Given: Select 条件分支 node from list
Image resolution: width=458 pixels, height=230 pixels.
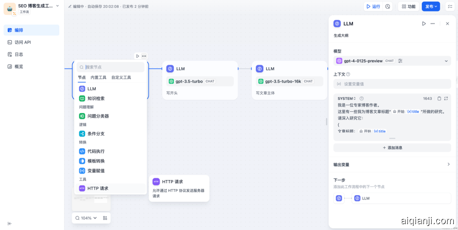Looking at the screenshot, I should 96,134.
